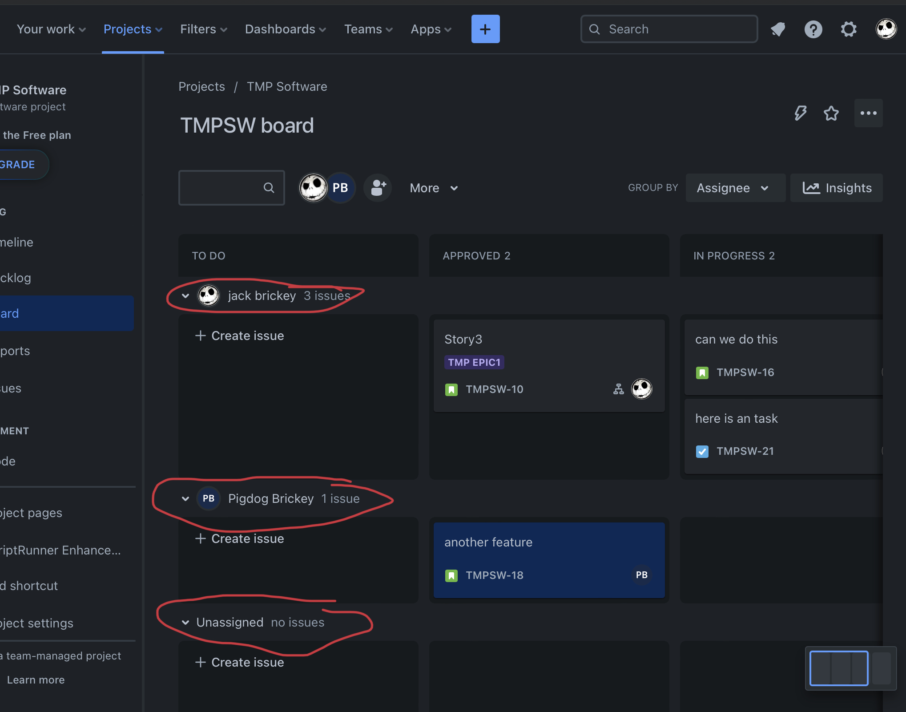This screenshot has height=712, width=906.
Task: Collapse the jack brickey swimlane
Action: coord(185,296)
